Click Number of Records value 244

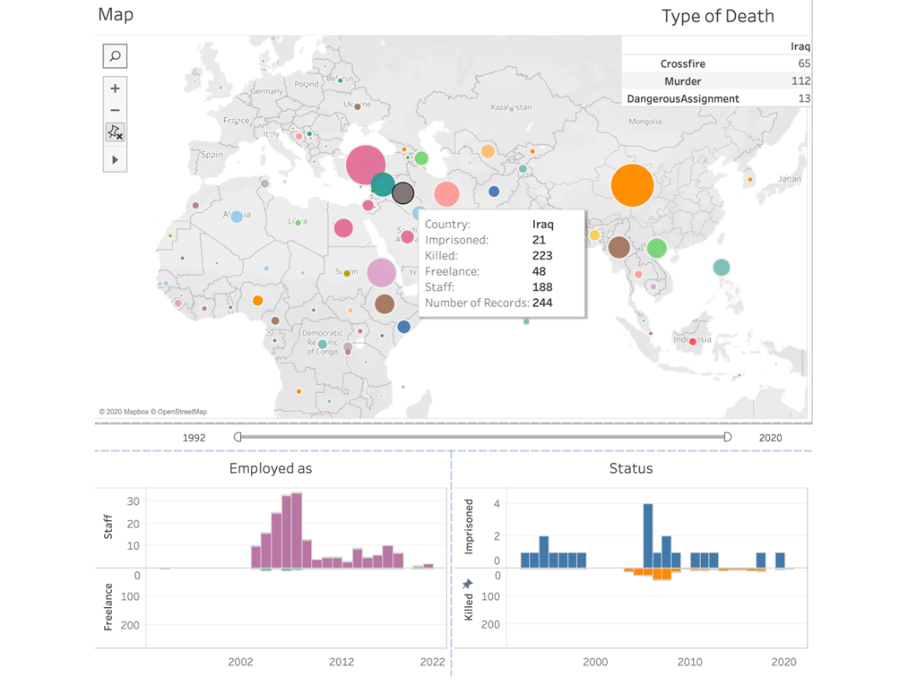[x=542, y=303]
